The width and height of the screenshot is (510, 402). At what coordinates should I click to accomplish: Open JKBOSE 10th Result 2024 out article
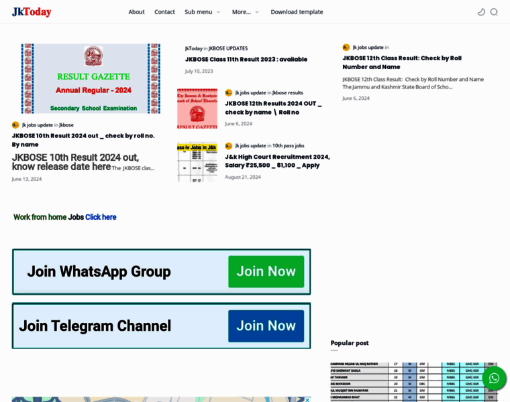click(x=83, y=140)
